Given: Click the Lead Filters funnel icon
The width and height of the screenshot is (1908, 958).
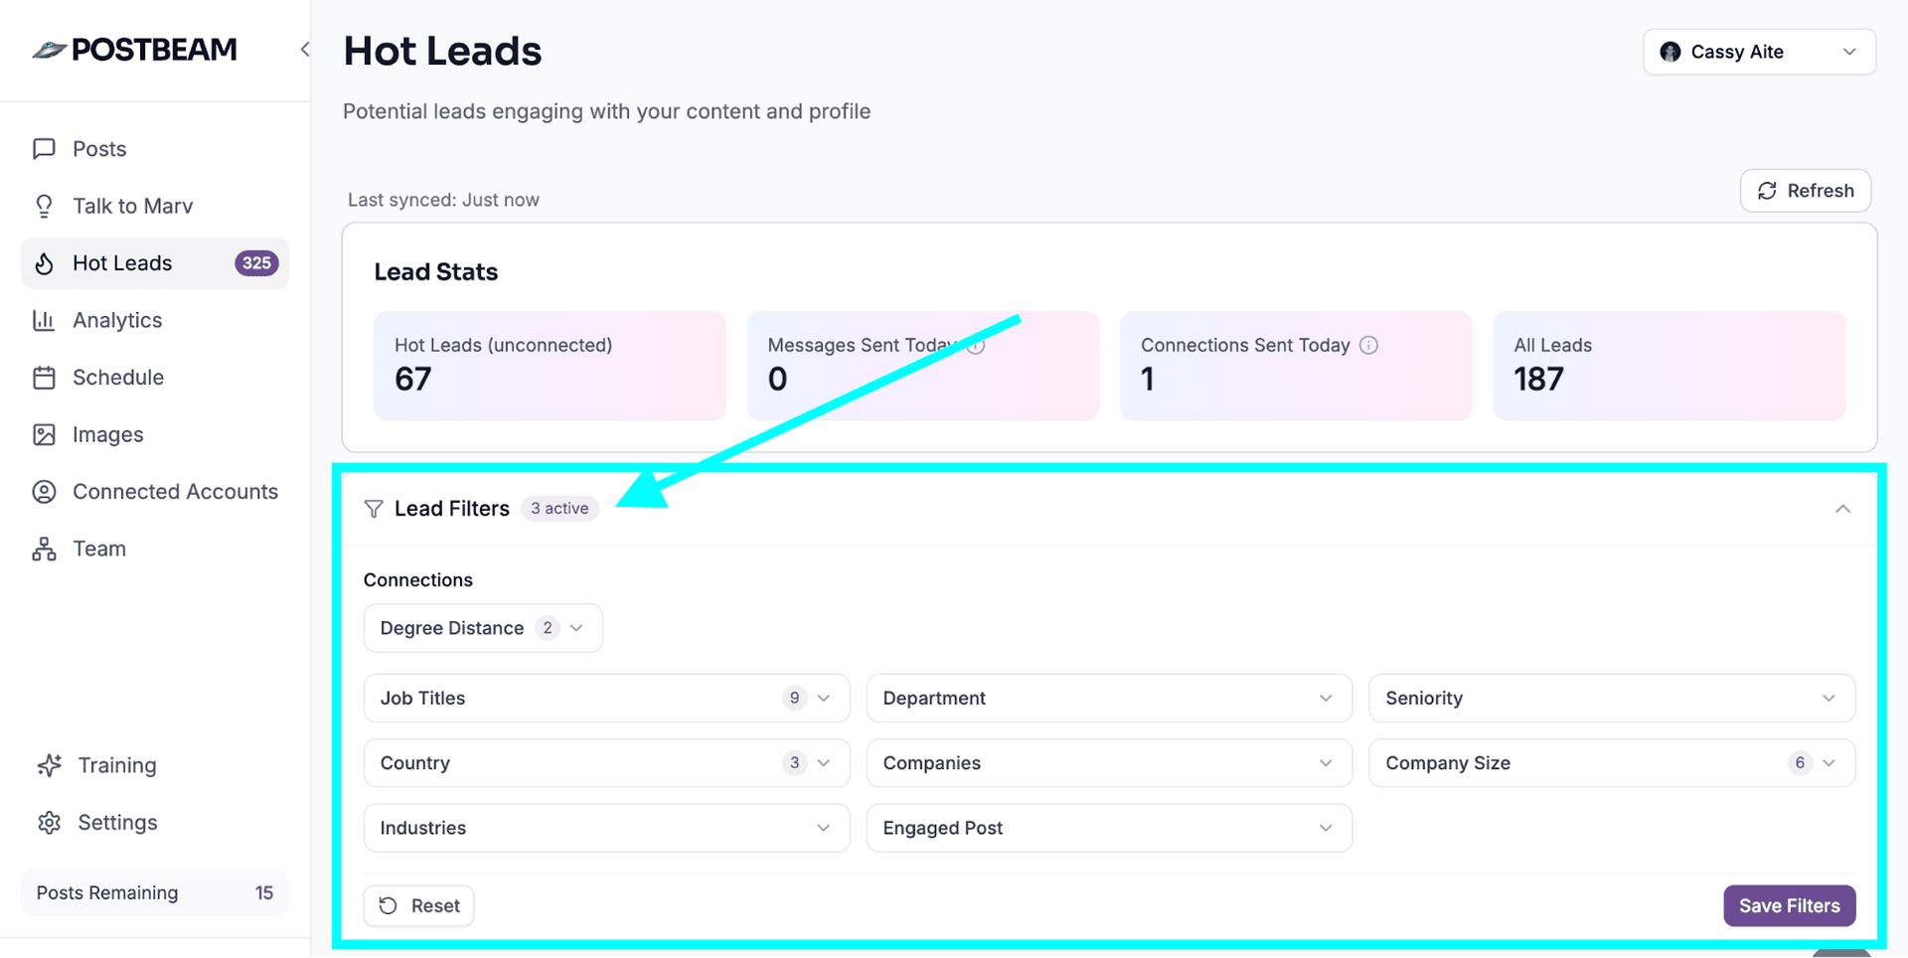Looking at the screenshot, I should (374, 508).
